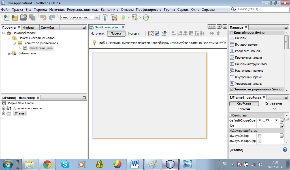Click the New Project toolbar icon
Viewport: 290px width, 170px height.
coord(15,17)
